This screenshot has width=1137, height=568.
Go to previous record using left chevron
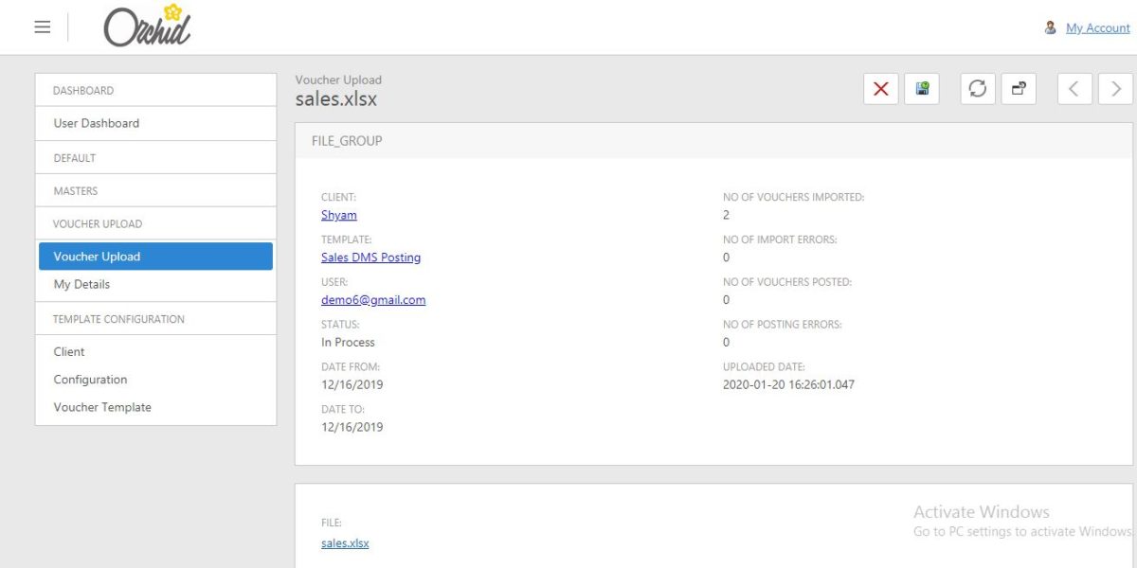pos(1074,88)
